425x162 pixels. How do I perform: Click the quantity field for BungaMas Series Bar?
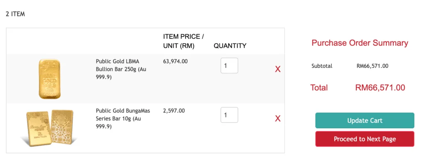[x=229, y=115]
